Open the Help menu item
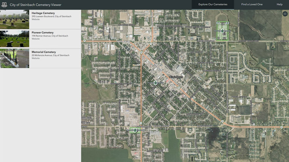The height and width of the screenshot is (162, 289). click(x=279, y=5)
